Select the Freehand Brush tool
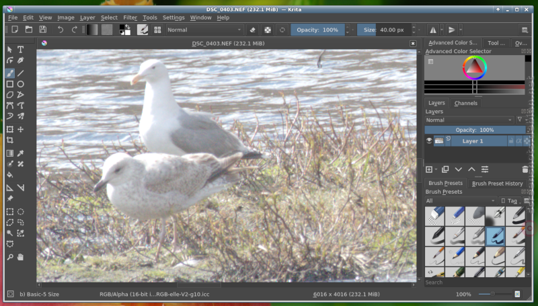Screen dimensions: 538x306 pyautogui.click(x=10, y=73)
